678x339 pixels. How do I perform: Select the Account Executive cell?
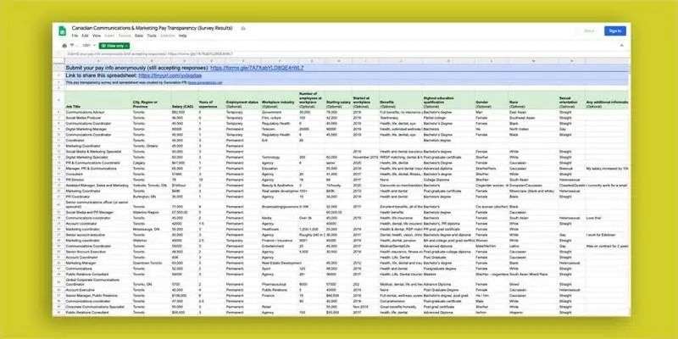click(98, 290)
